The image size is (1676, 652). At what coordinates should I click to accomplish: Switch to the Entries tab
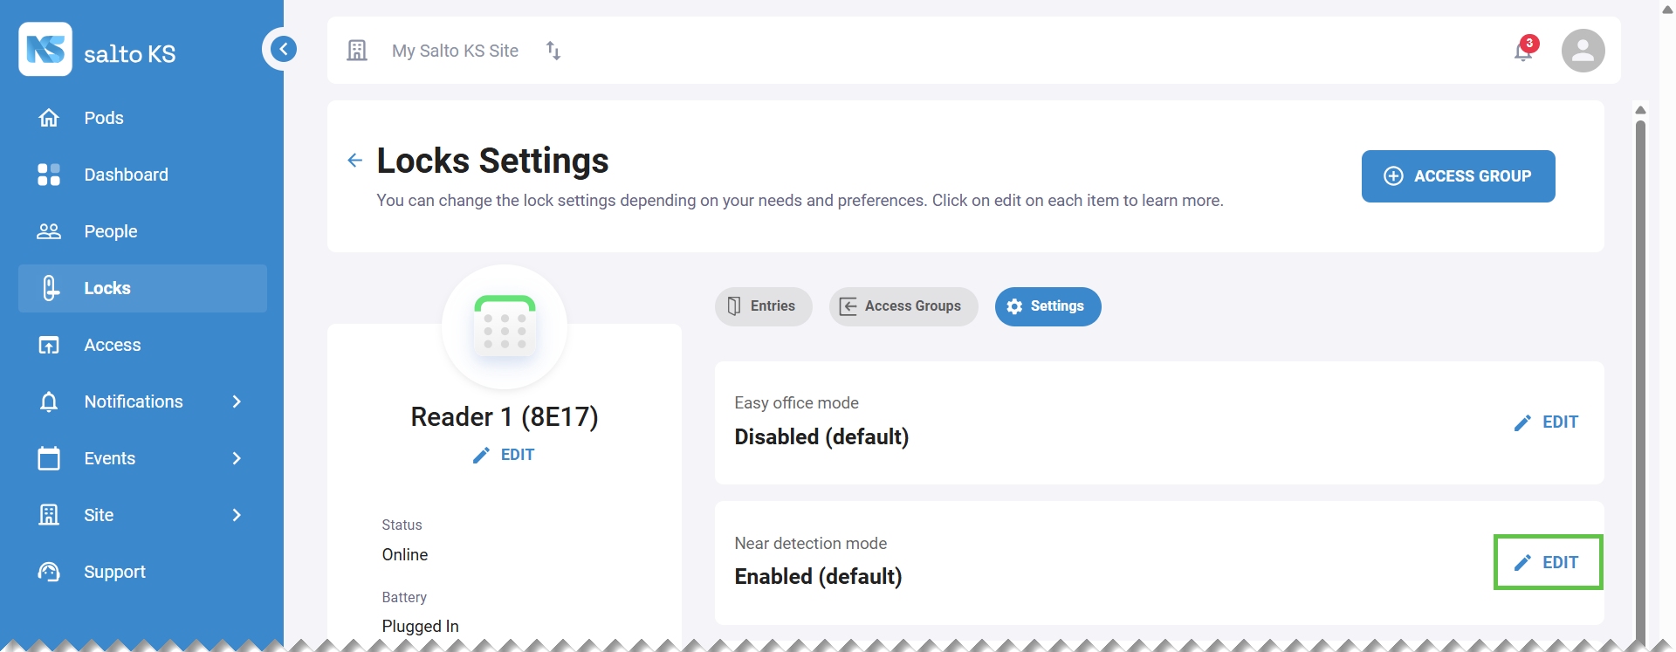(x=763, y=306)
